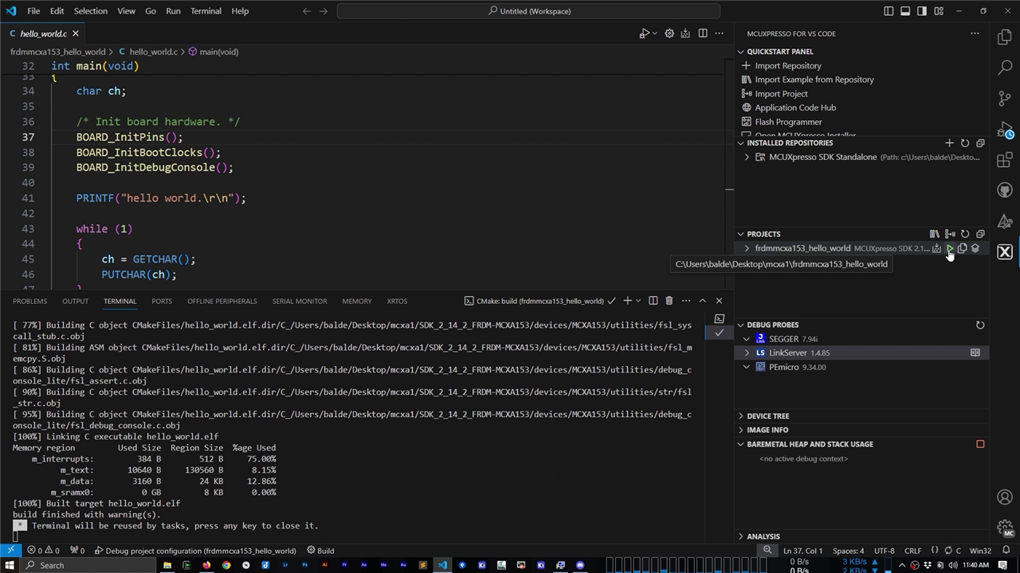Image resolution: width=1020 pixels, height=573 pixels.
Task: Toggle the Panel layout button
Action: 905,11
